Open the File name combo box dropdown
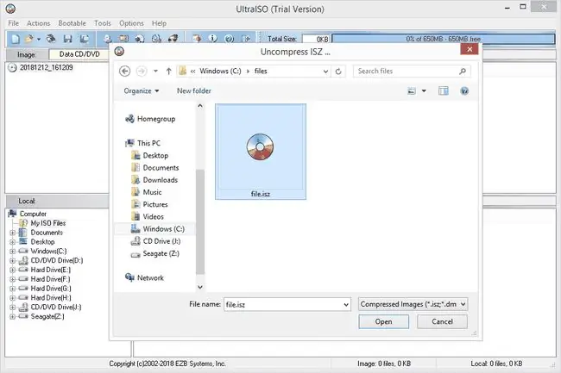561x373 pixels. point(345,305)
